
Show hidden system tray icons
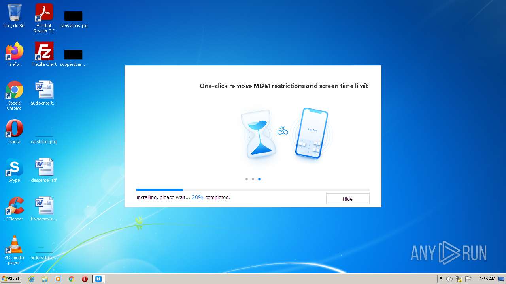click(x=441, y=279)
